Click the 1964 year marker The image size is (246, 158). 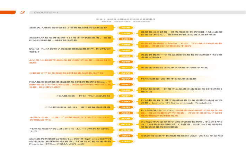pos(126,56)
